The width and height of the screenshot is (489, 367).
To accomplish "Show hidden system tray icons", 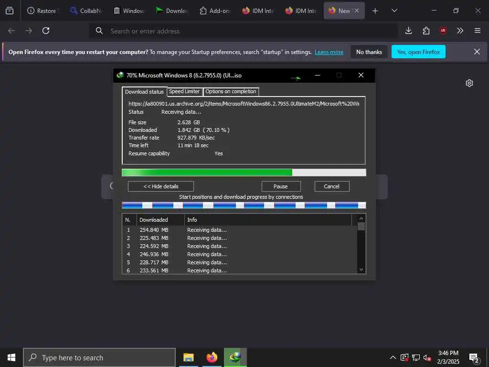I will point(393,357).
